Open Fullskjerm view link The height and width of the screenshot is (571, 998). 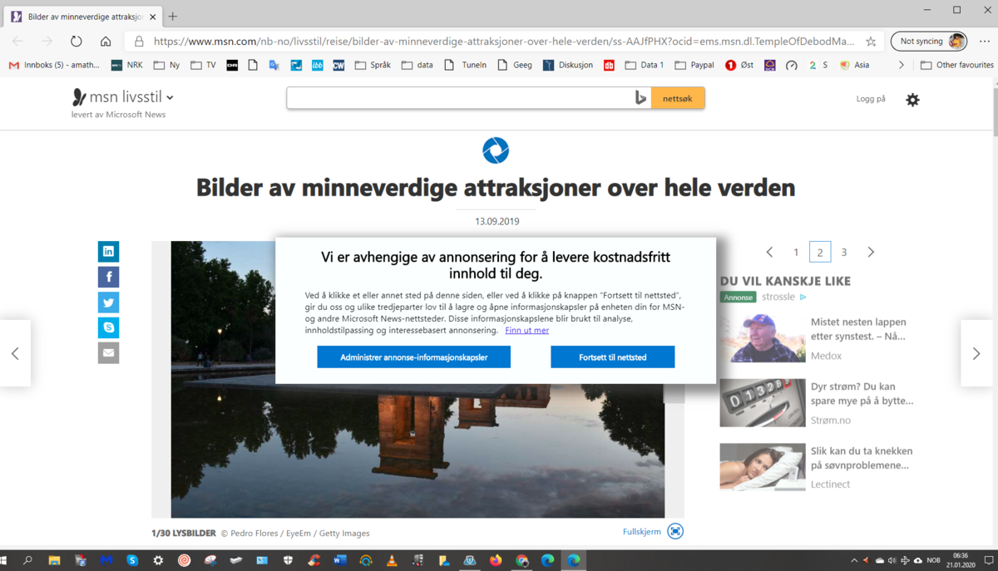pyautogui.click(x=642, y=531)
